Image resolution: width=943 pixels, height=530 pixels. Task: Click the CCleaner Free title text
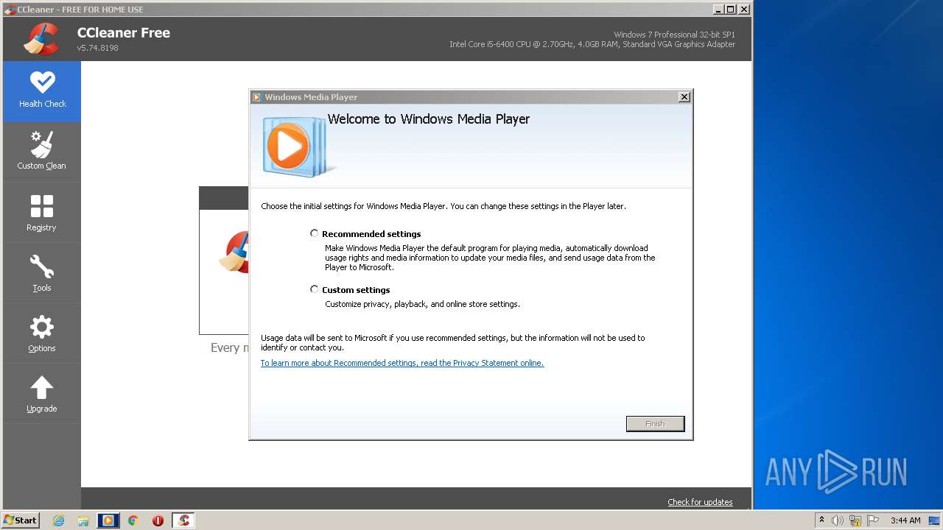pos(124,33)
